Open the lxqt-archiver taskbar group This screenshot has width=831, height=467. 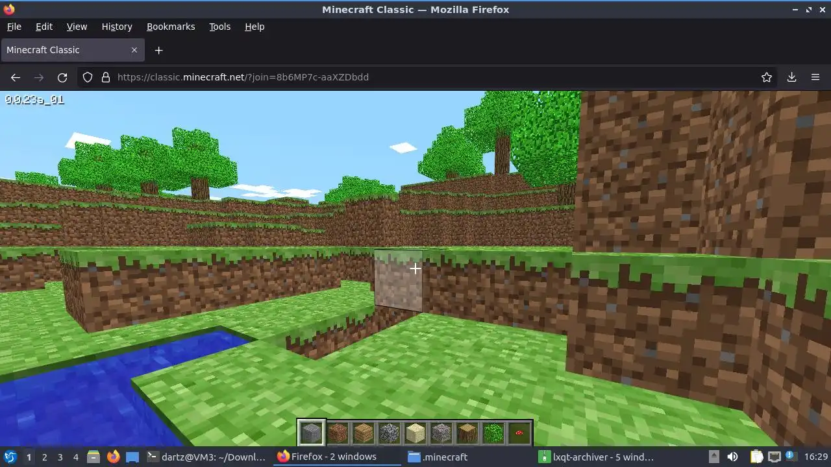[599, 457]
